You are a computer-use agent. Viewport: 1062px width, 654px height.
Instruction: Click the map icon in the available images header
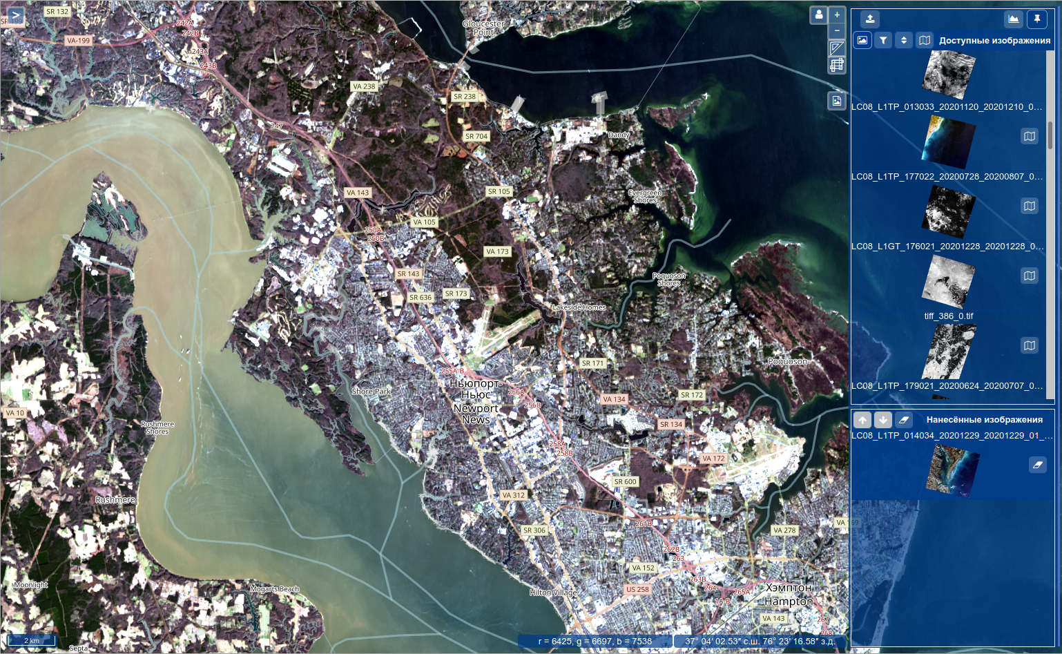click(925, 40)
